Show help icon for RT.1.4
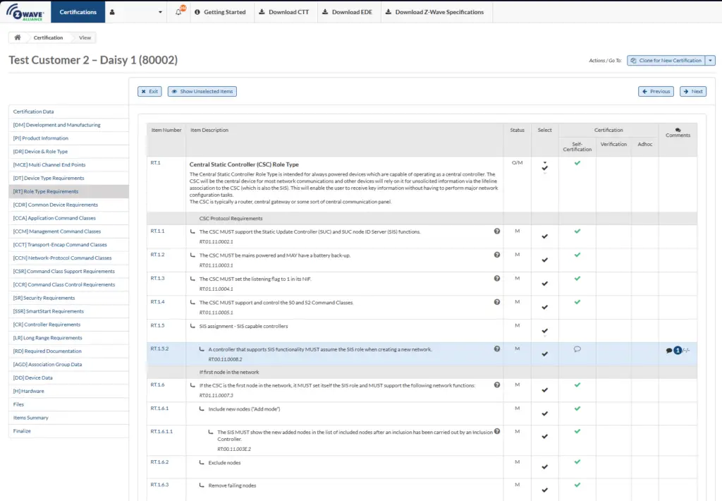This screenshot has height=501, width=722. click(497, 302)
